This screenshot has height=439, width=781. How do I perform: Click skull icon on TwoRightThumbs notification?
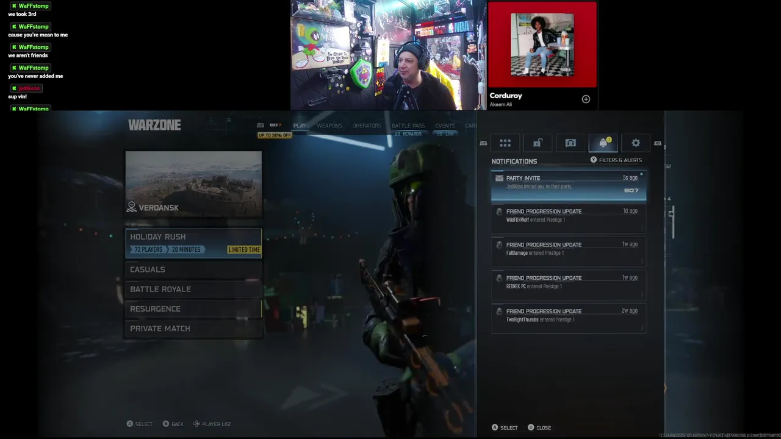click(499, 312)
